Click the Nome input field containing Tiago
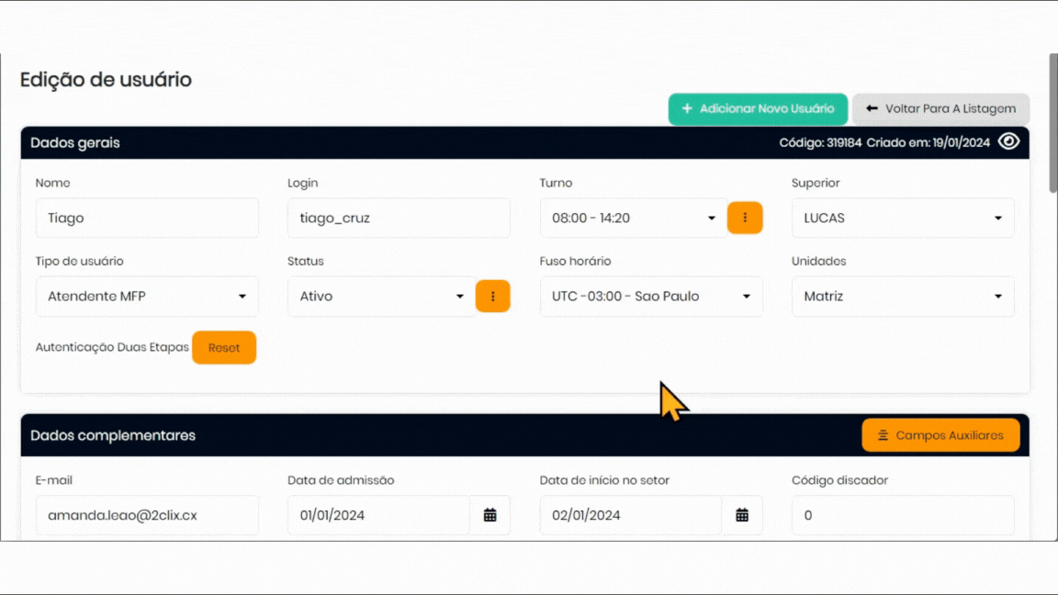The width and height of the screenshot is (1058, 595). pyautogui.click(x=147, y=218)
